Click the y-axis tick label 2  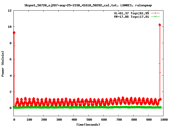(x=11, y=92)
